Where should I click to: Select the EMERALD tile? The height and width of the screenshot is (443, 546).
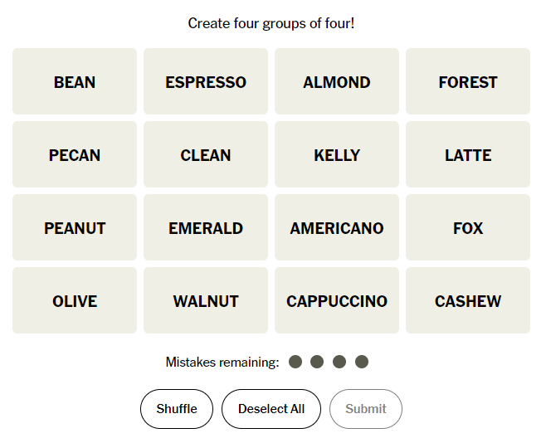[x=206, y=227]
